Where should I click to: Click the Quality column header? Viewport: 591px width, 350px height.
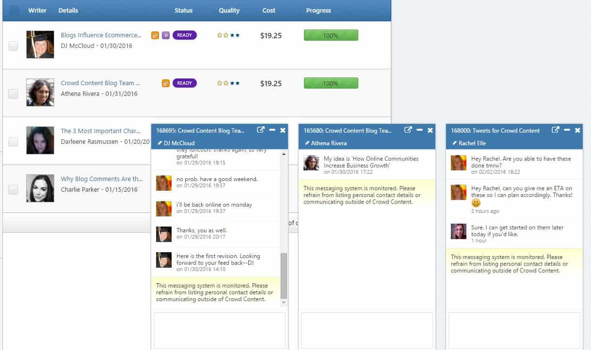[228, 10]
